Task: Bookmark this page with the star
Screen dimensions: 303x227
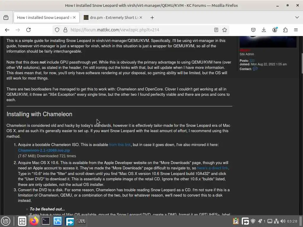Action: coord(225,30)
